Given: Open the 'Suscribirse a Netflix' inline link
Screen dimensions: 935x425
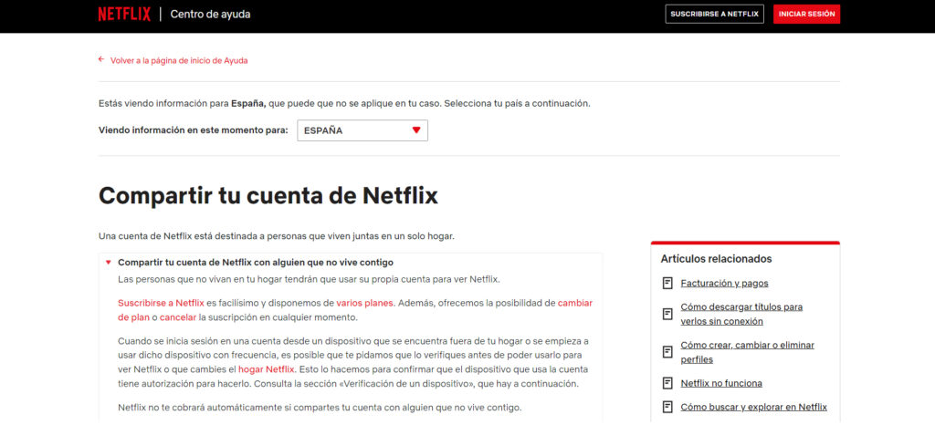Looking at the screenshot, I should click(161, 303).
